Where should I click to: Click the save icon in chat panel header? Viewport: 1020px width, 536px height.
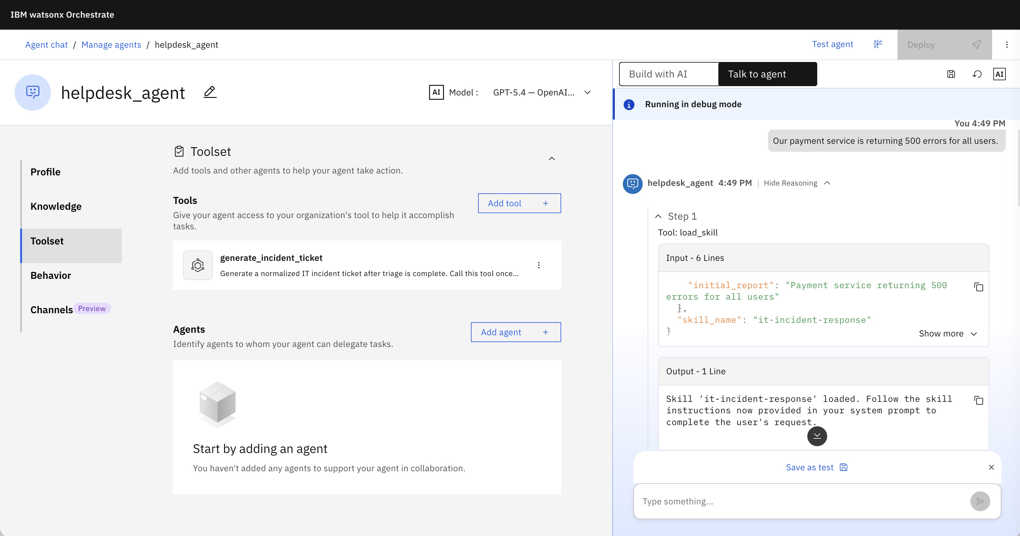tap(951, 74)
